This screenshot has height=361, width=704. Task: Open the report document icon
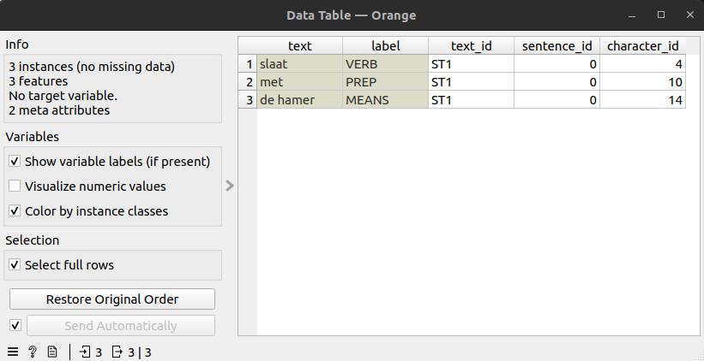tap(52, 352)
